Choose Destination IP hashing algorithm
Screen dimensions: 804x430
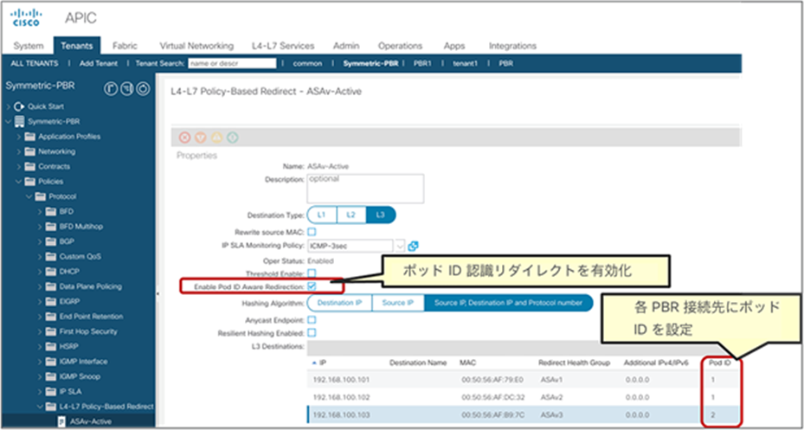pos(339,303)
